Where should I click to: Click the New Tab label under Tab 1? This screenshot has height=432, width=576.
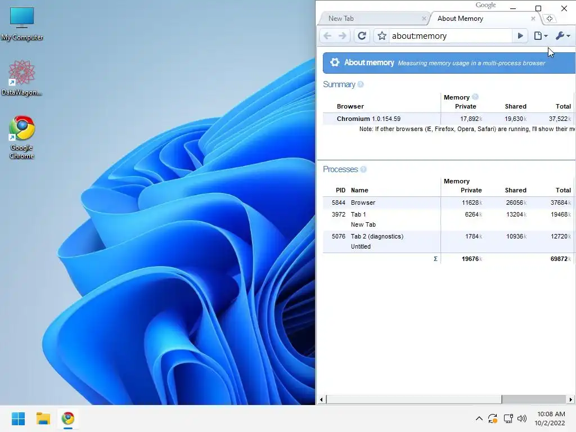363,224
